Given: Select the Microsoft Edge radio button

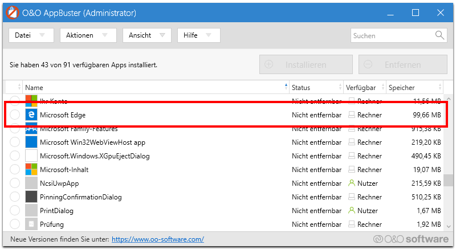Looking at the screenshot, I should click(x=15, y=115).
